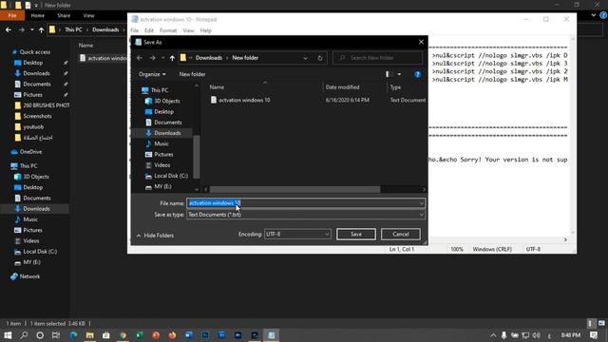Open Screenshots folder in Explorer sidebar
The width and height of the screenshot is (608, 342).
[37, 116]
